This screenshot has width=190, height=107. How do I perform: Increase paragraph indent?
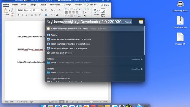pyautogui.click(x=88, y=9)
